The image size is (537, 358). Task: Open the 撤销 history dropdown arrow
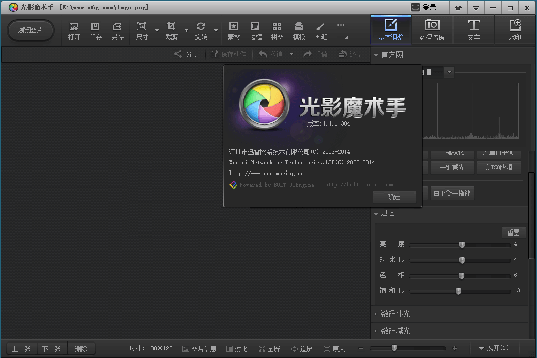coord(292,54)
